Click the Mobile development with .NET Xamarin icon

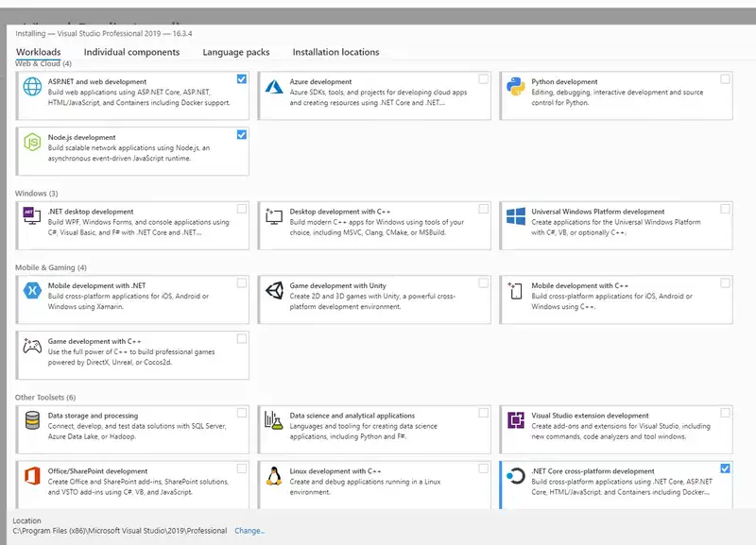coord(32,290)
